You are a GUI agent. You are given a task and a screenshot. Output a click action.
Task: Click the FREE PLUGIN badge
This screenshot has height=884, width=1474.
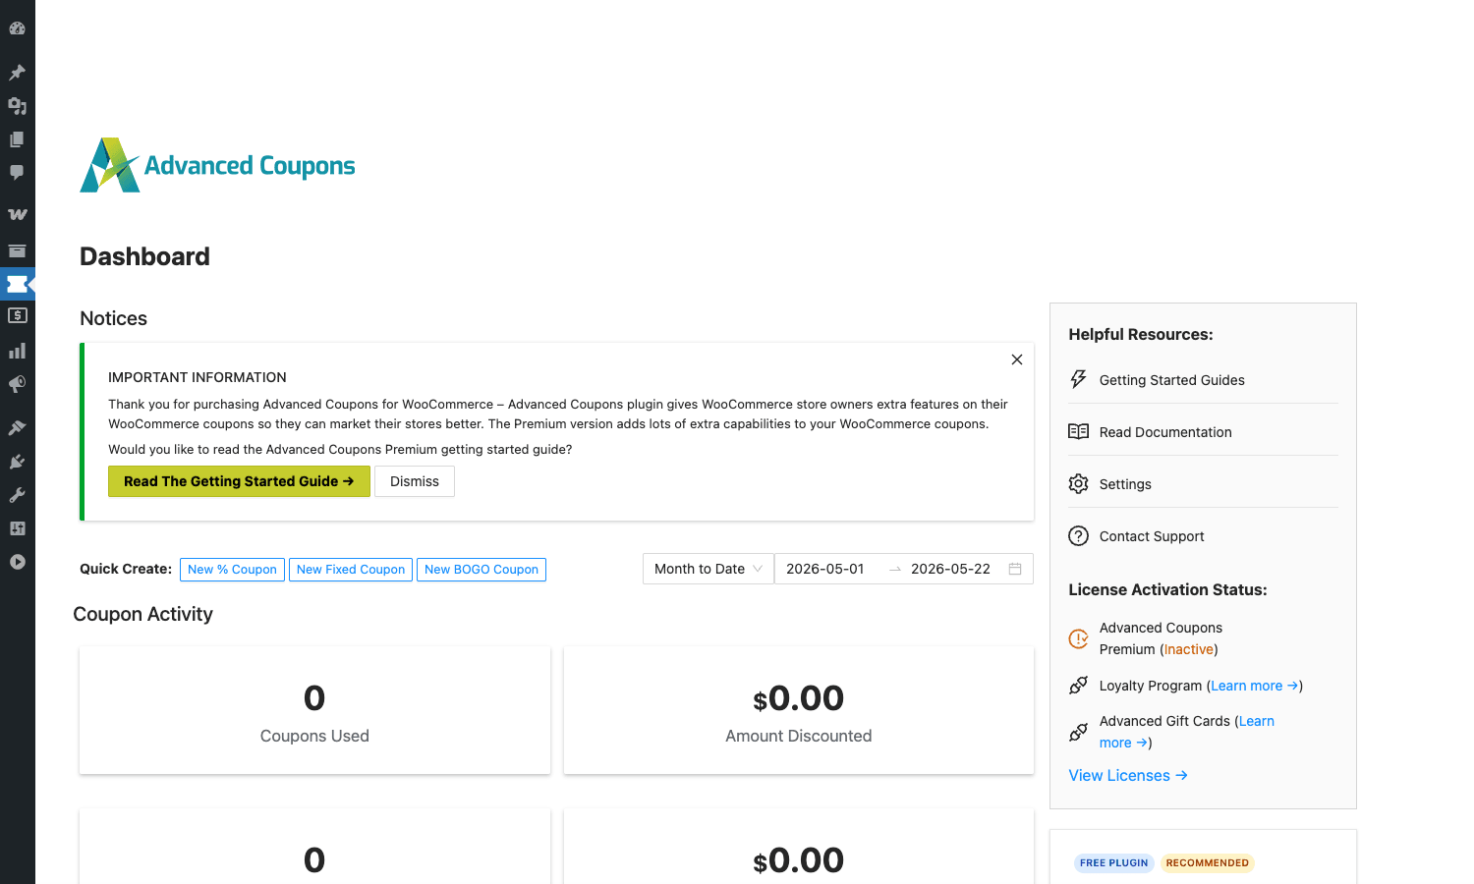1113,863
